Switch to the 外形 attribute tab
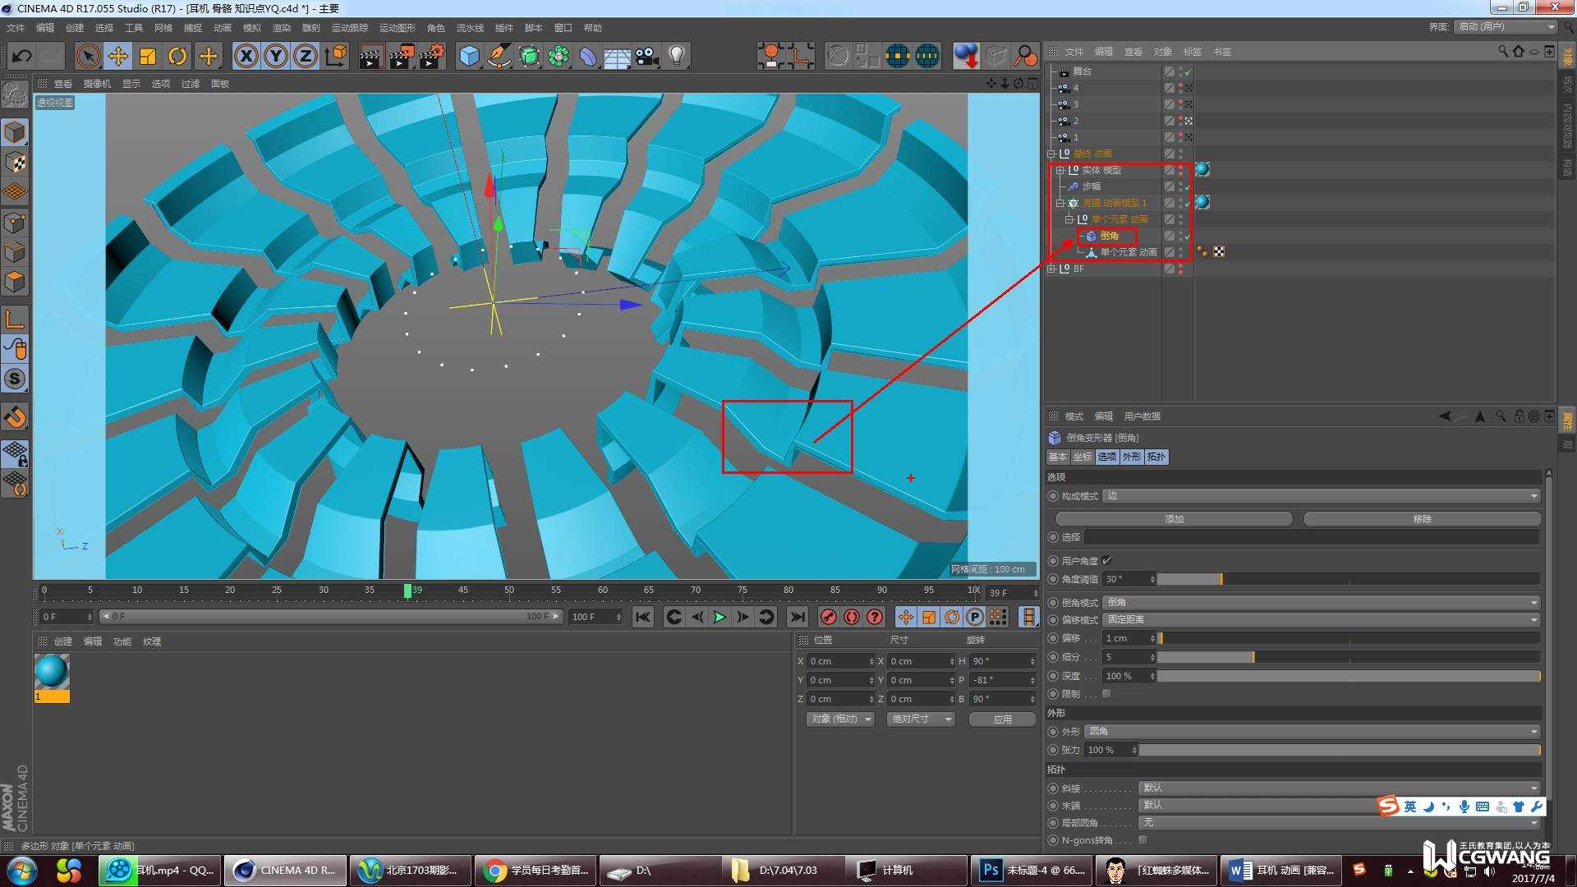The height and width of the screenshot is (887, 1577). point(1131,457)
